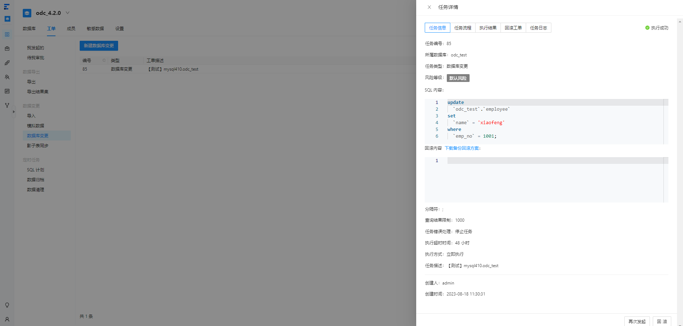Switch to the 任务流程 tab
The image size is (683, 326).
point(463,28)
